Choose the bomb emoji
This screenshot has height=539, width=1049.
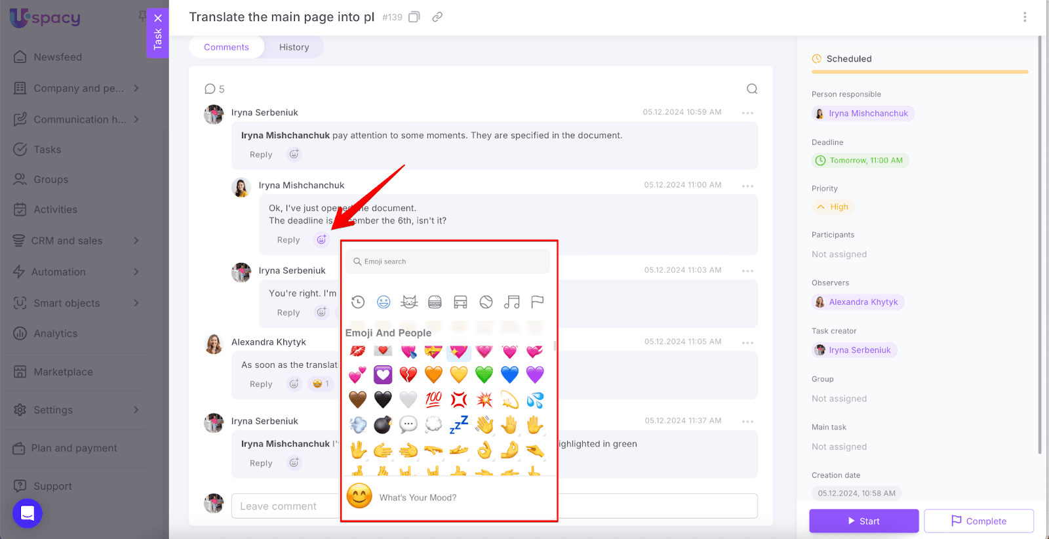coord(383,425)
